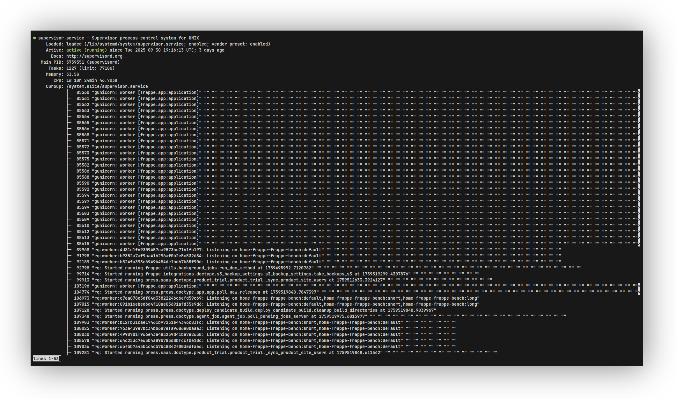Click truncation arrow on PID 85615 line

click(639, 244)
